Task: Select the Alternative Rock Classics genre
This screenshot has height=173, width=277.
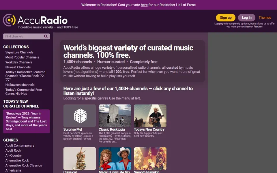Action: click(23, 165)
